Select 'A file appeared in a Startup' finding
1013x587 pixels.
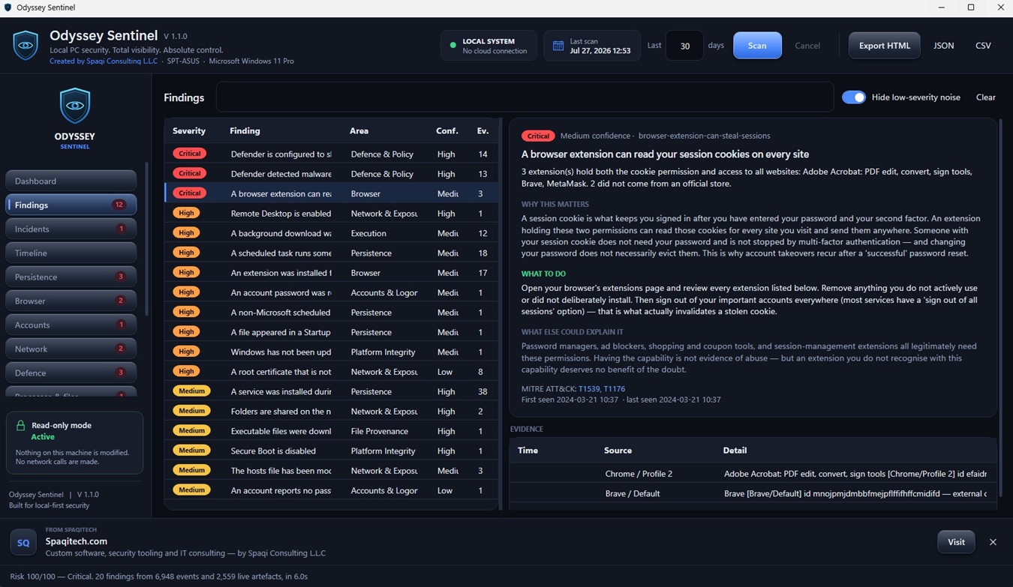coord(331,332)
